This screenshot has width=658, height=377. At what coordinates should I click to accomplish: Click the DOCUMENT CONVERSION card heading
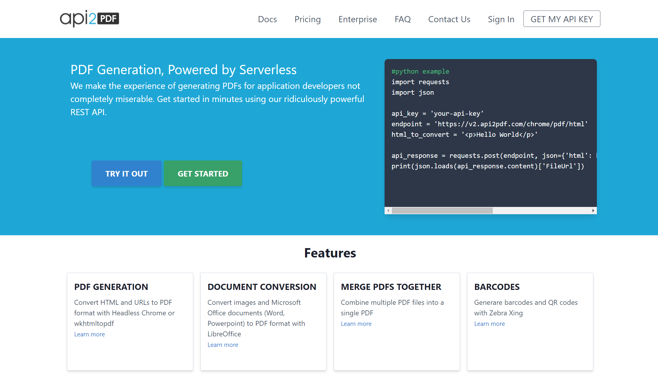262,287
